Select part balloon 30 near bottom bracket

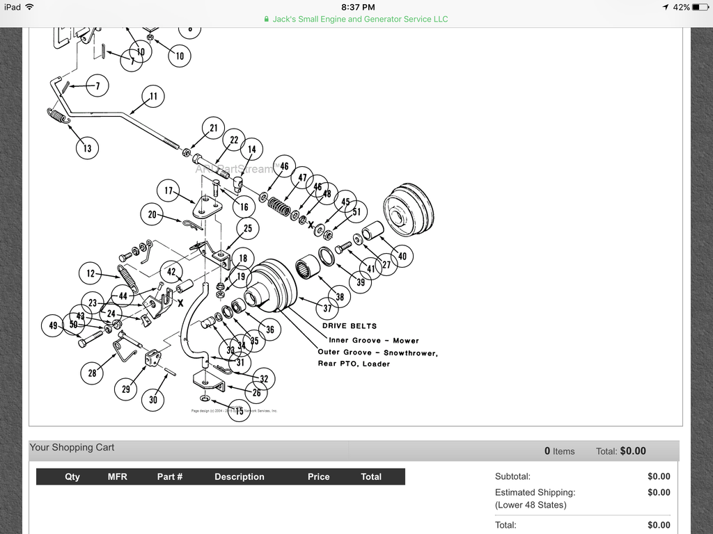click(153, 400)
